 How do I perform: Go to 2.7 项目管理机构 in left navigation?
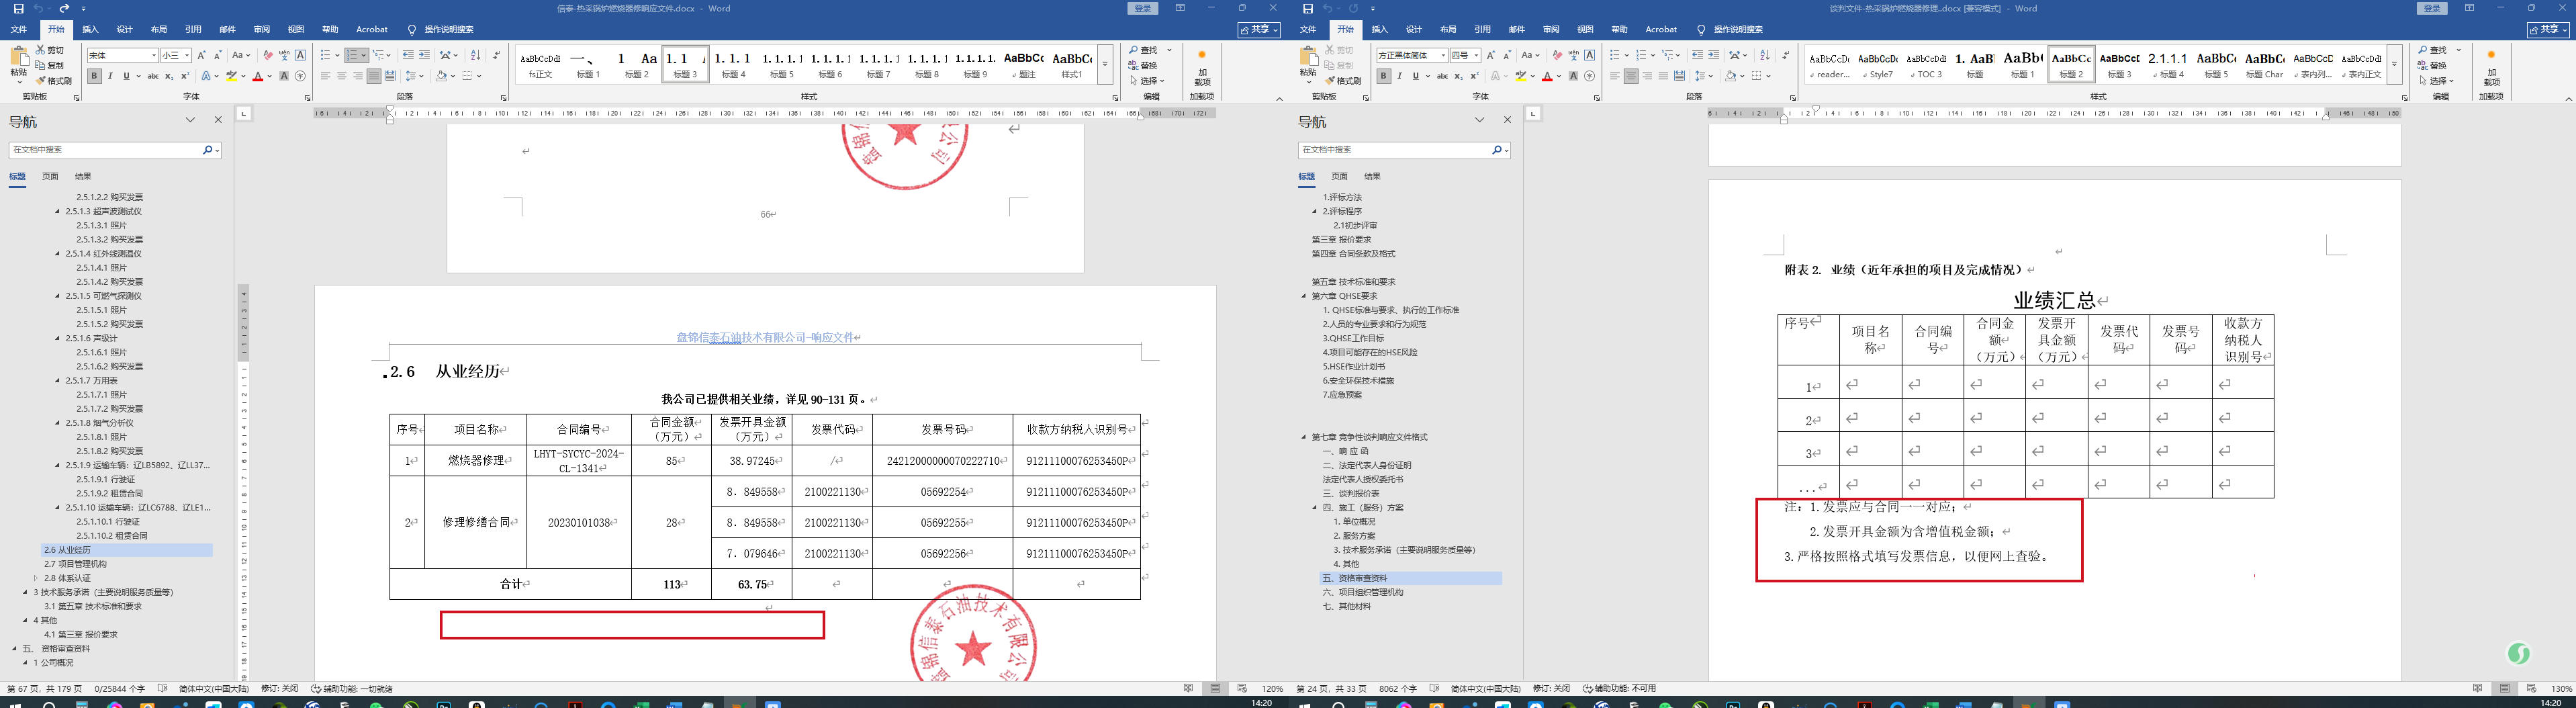point(75,564)
